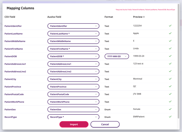Open the PatientCity Auxita Field dropdown
Image resolution: width=182 pixels, height=132 pixels.
[x=73, y=79]
